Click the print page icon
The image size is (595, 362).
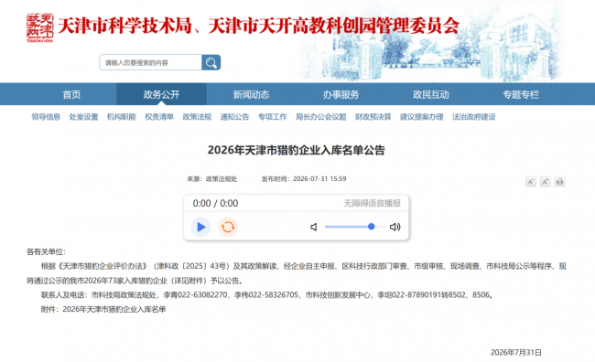pyautogui.click(x=559, y=182)
